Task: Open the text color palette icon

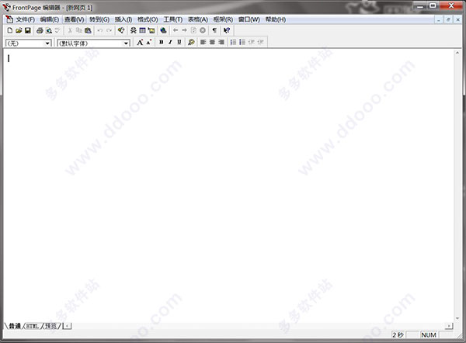Action: pos(191,42)
